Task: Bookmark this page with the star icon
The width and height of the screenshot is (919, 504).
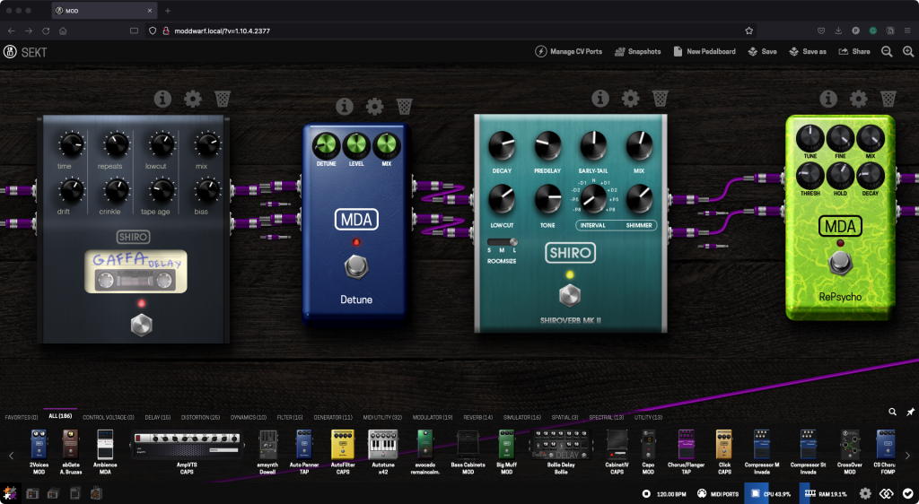Action: click(749, 30)
